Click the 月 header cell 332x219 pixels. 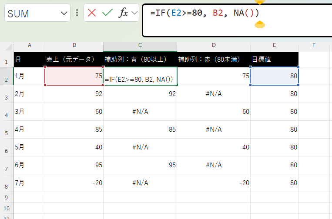coord(30,60)
